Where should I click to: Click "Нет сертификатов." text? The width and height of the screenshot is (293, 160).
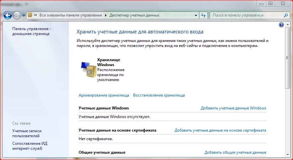[96, 139]
